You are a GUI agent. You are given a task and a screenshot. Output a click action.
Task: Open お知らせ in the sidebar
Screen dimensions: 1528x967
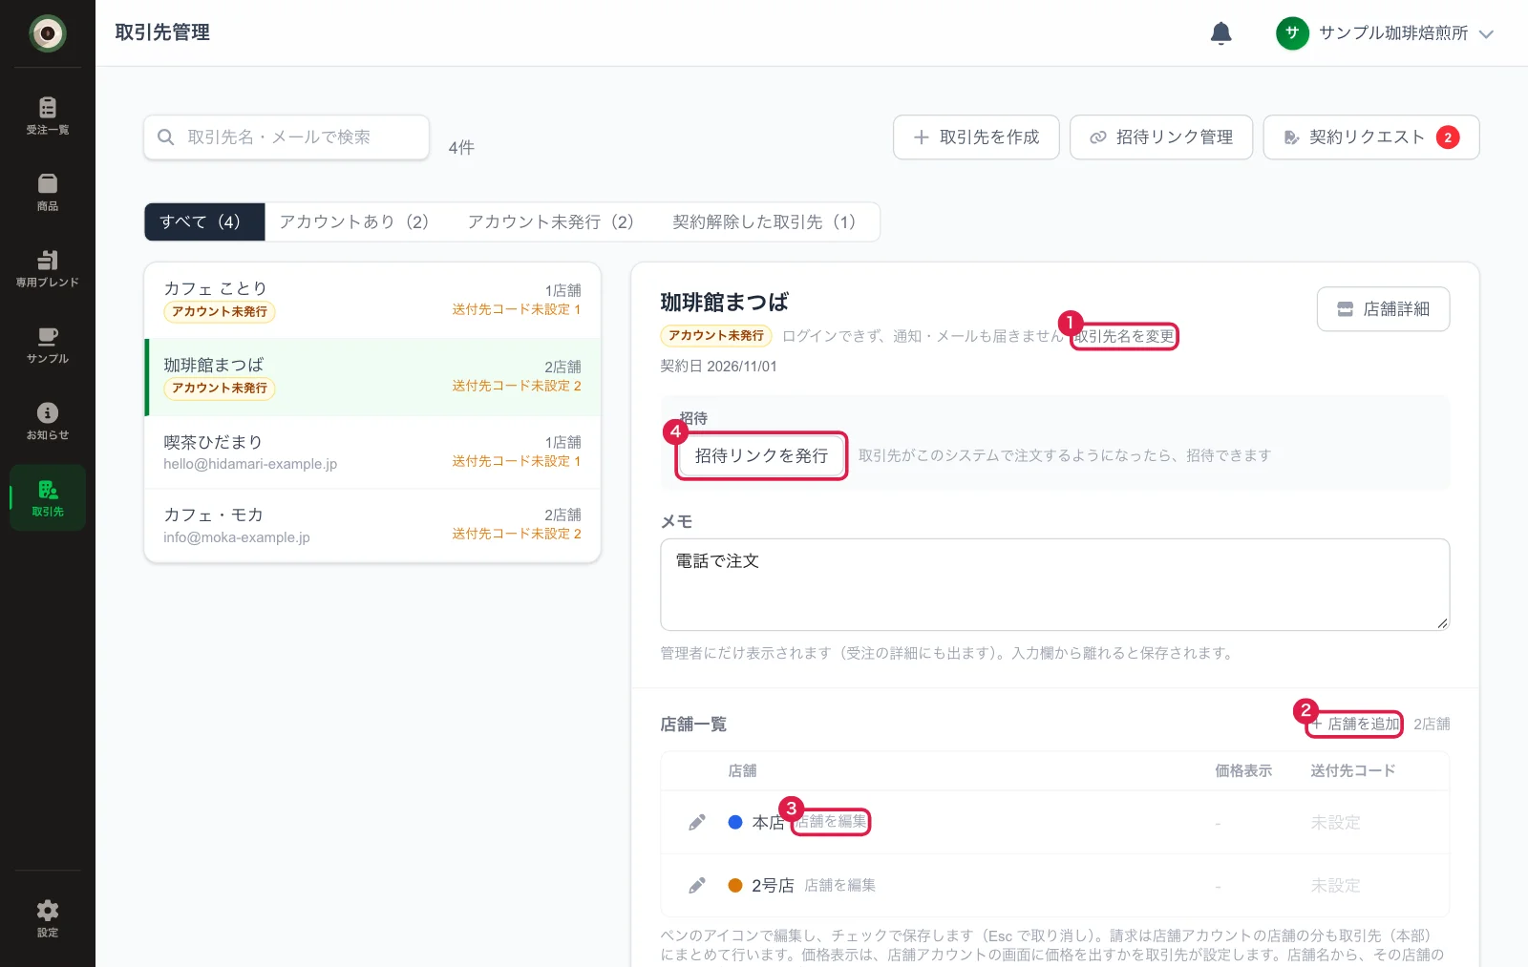(x=48, y=420)
